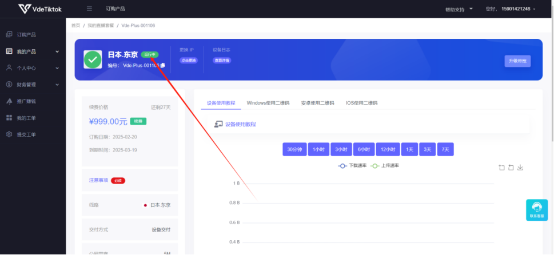554x255 pixels.
Task: Click the copy icon beside Vde-Plus-001106
Action: [163, 65]
